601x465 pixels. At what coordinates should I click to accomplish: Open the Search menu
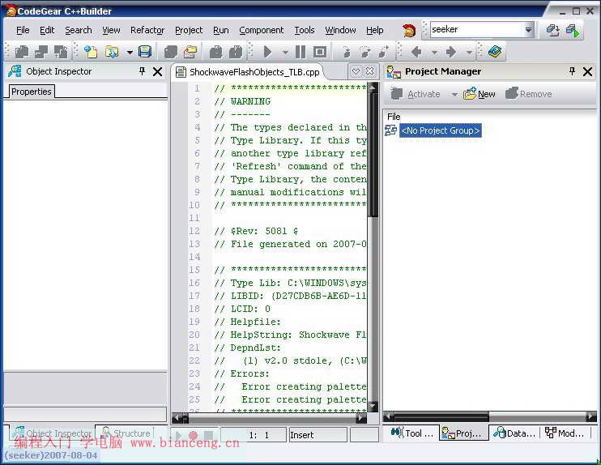[79, 30]
